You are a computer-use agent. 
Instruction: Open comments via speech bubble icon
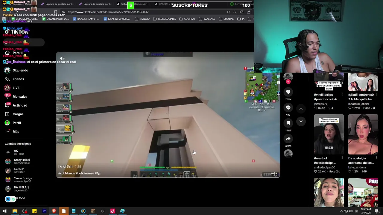tap(288, 107)
